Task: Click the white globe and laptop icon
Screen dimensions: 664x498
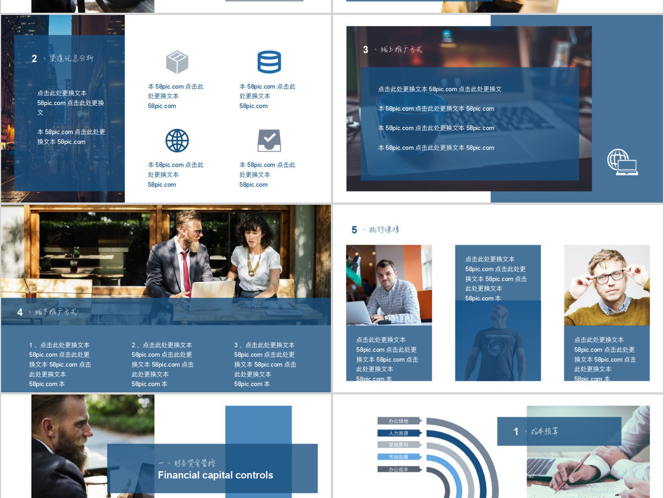Action: 622,162
